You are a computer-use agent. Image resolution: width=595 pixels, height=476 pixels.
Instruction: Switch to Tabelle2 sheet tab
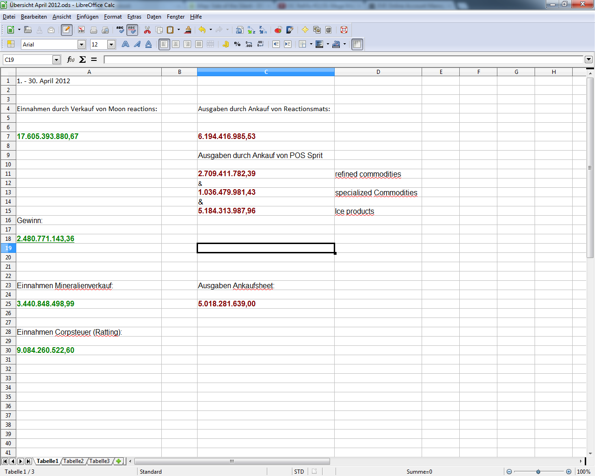tap(73, 461)
